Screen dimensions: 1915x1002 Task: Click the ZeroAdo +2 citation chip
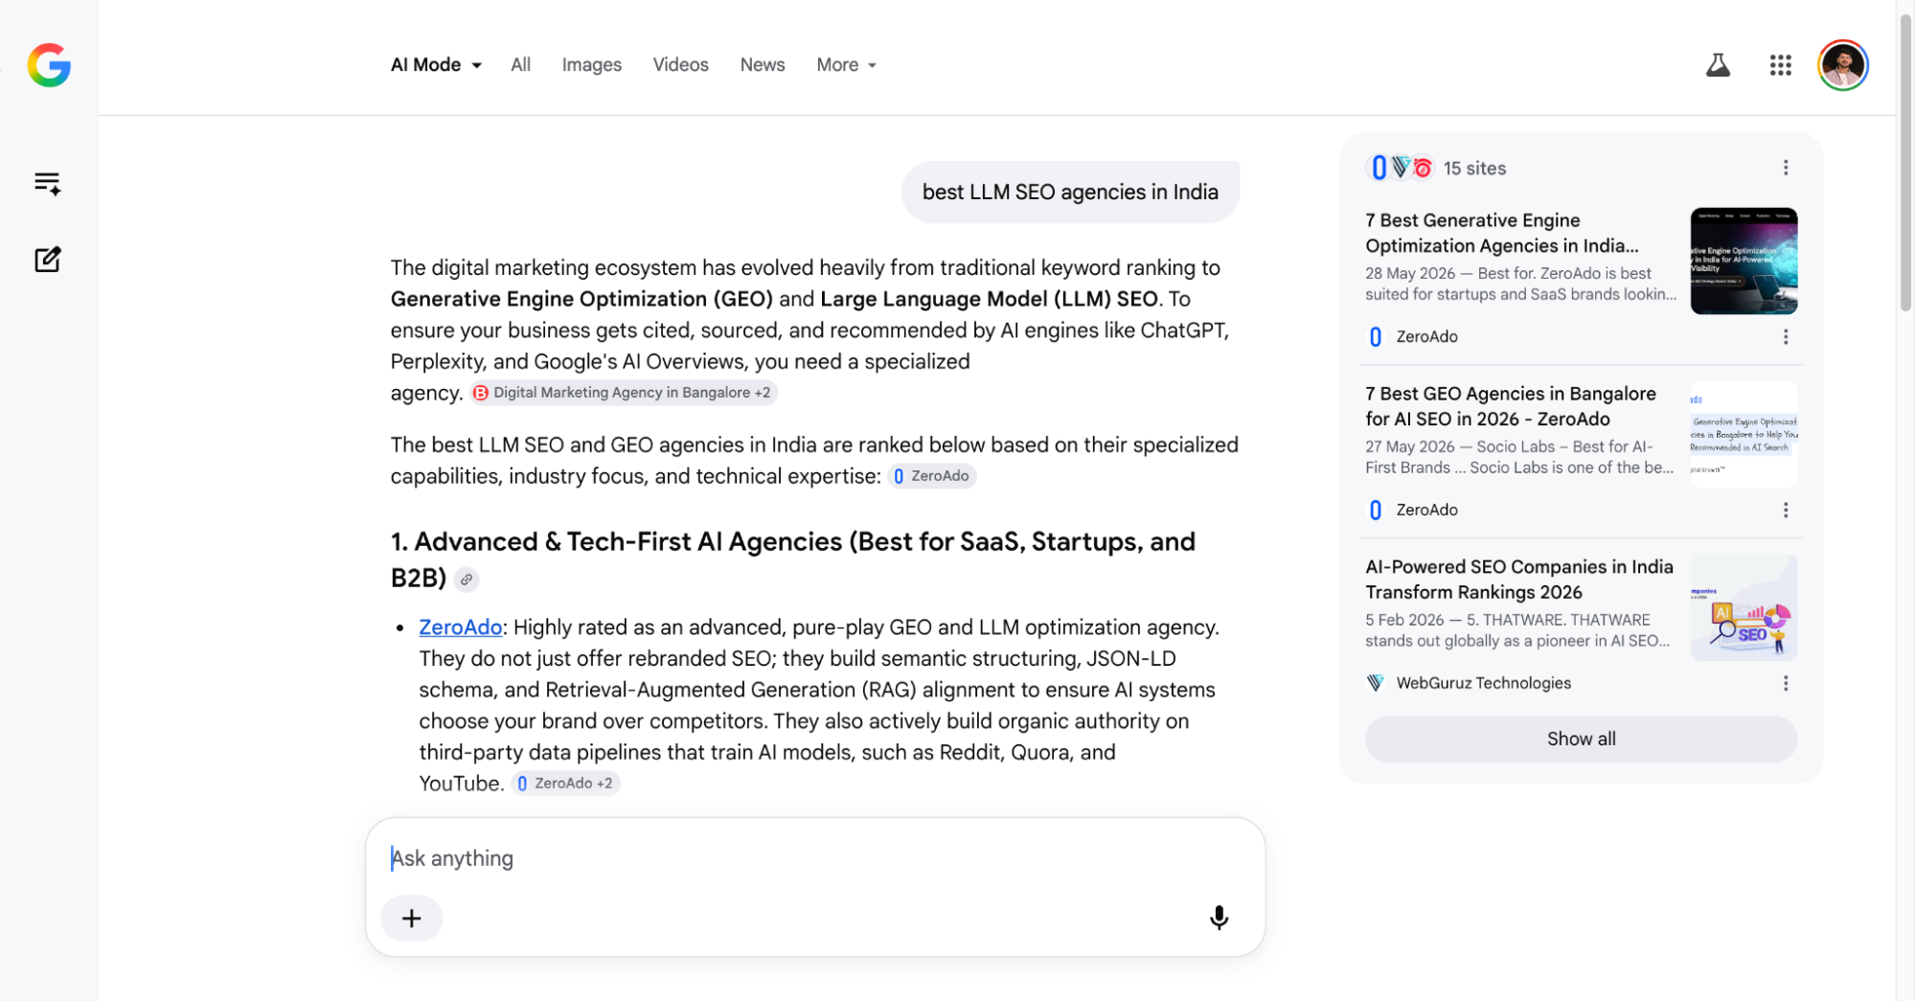click(565, 784)
